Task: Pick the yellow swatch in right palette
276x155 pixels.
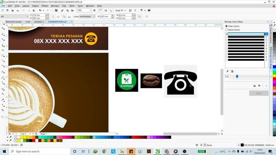Action: [x=274, y=76]
